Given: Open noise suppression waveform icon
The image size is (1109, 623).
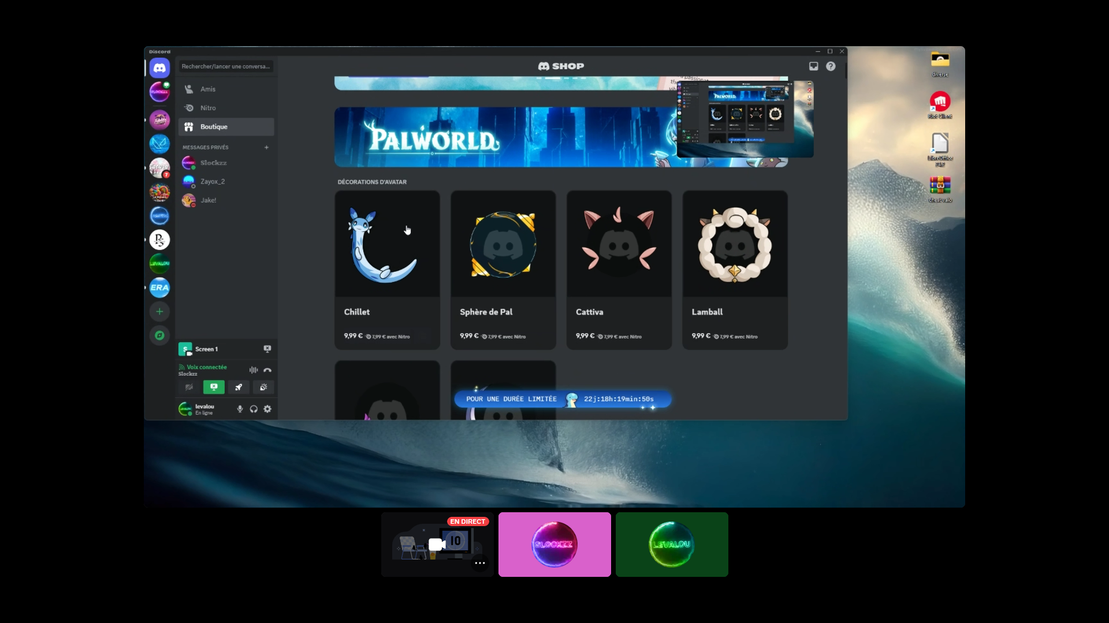Looking at the screenshot, I should coord(254,370).
